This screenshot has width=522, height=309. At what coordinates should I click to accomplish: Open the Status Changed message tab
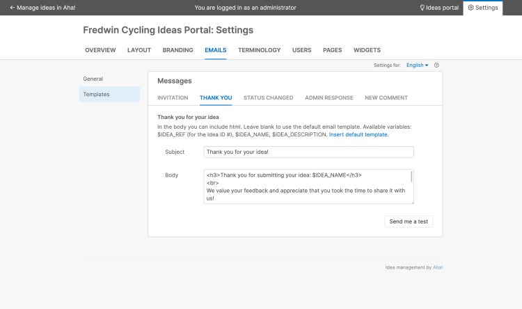(x=269, y=98)
